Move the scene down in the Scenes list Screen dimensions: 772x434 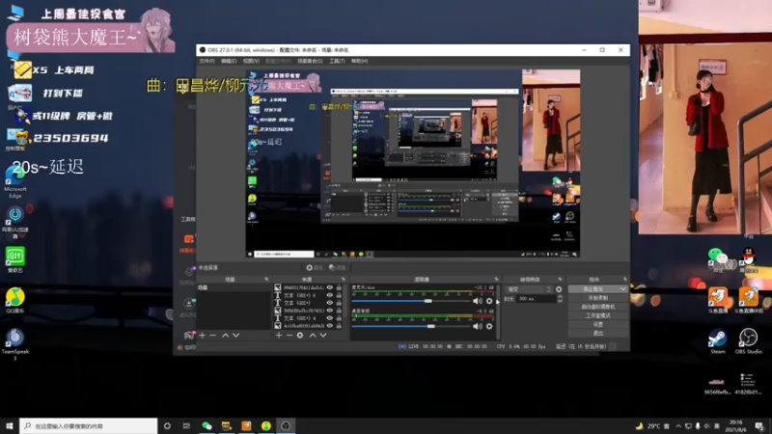pos(235,335)
